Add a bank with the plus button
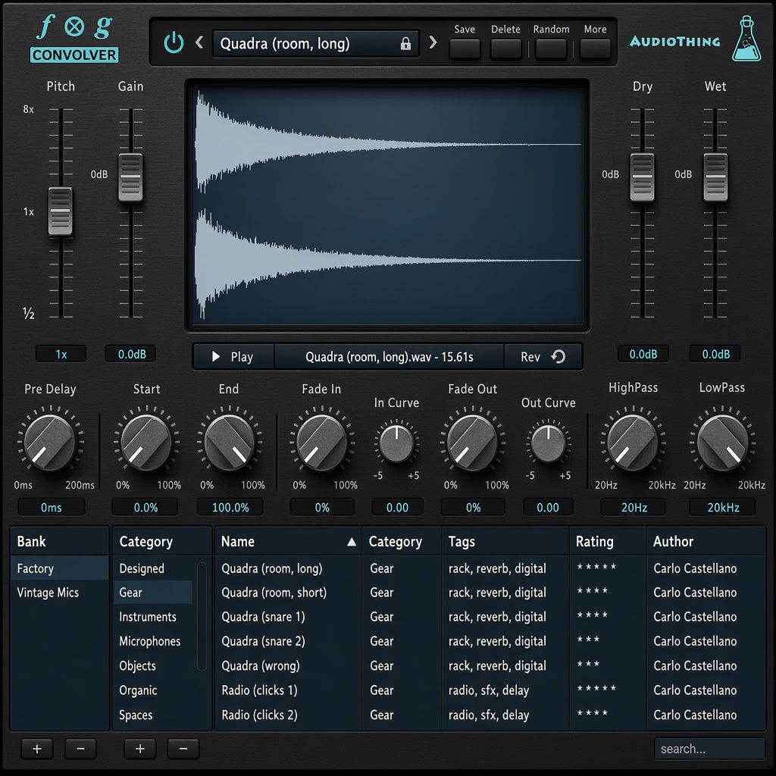The image size is (776, 776). click(x=37, y=749)
